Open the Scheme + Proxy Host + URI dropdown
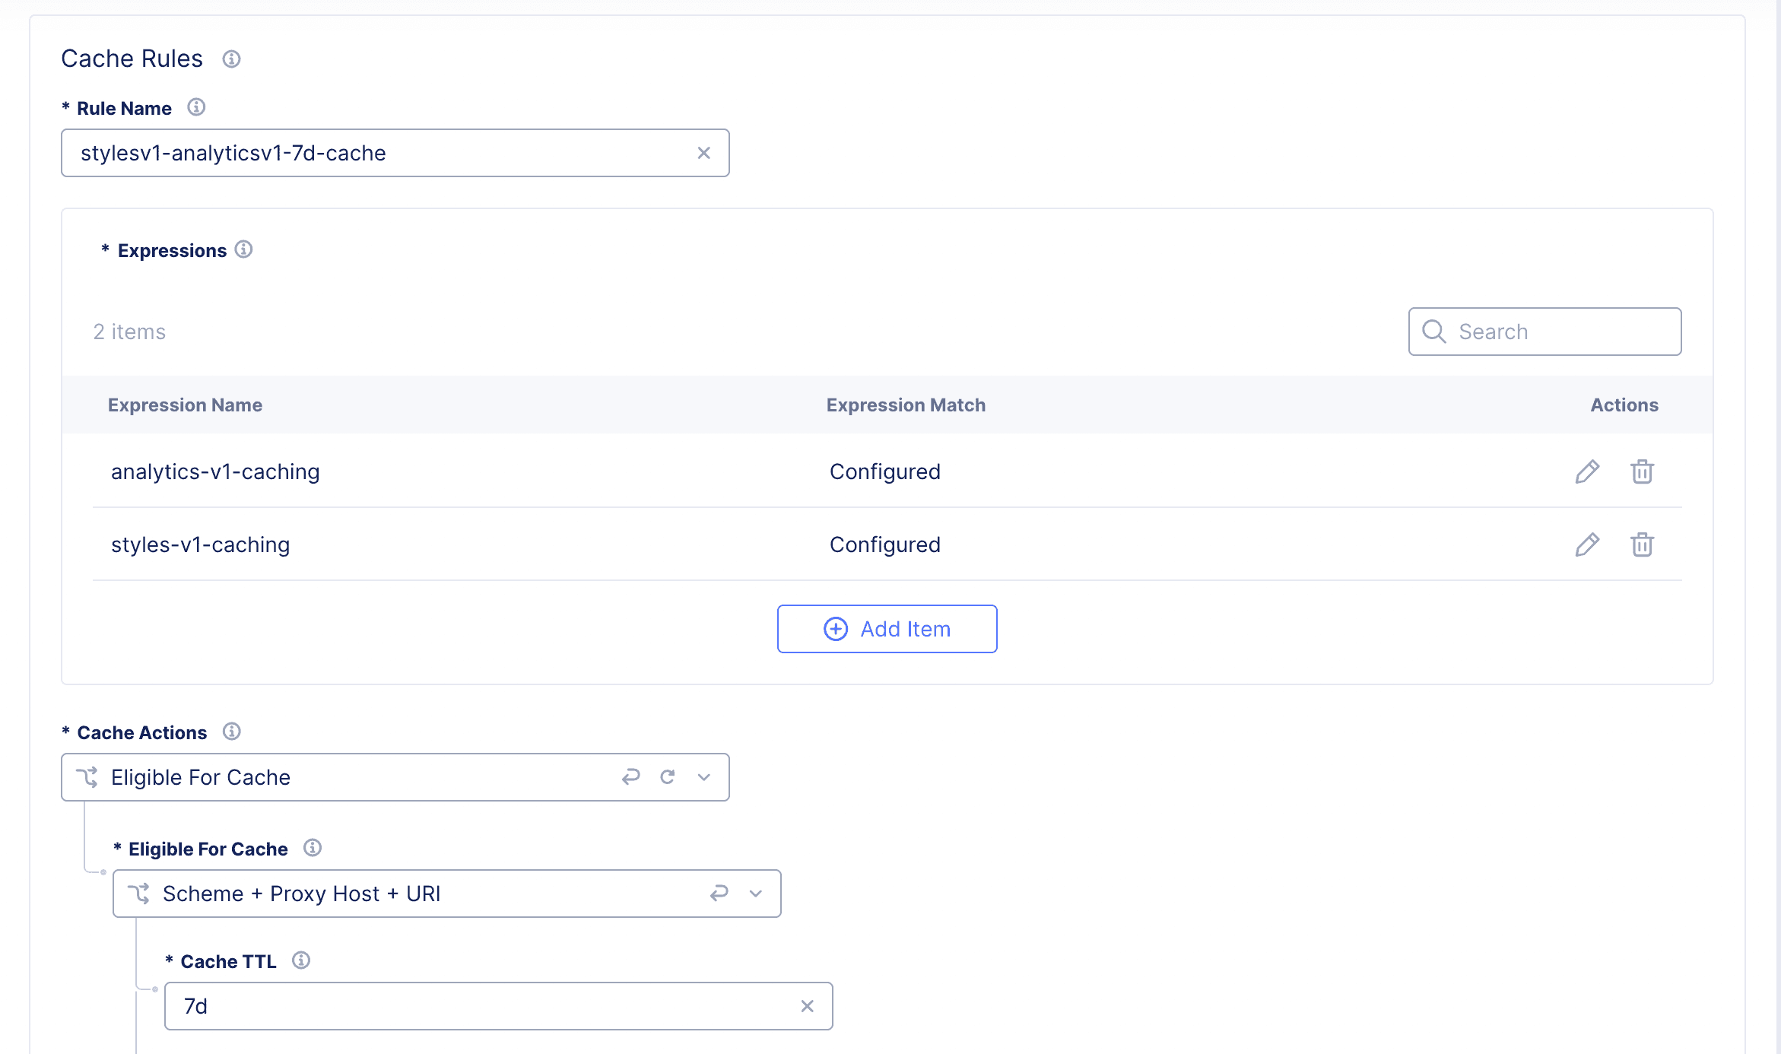This screenshot has width=1781, height=1054. point(755,894)
